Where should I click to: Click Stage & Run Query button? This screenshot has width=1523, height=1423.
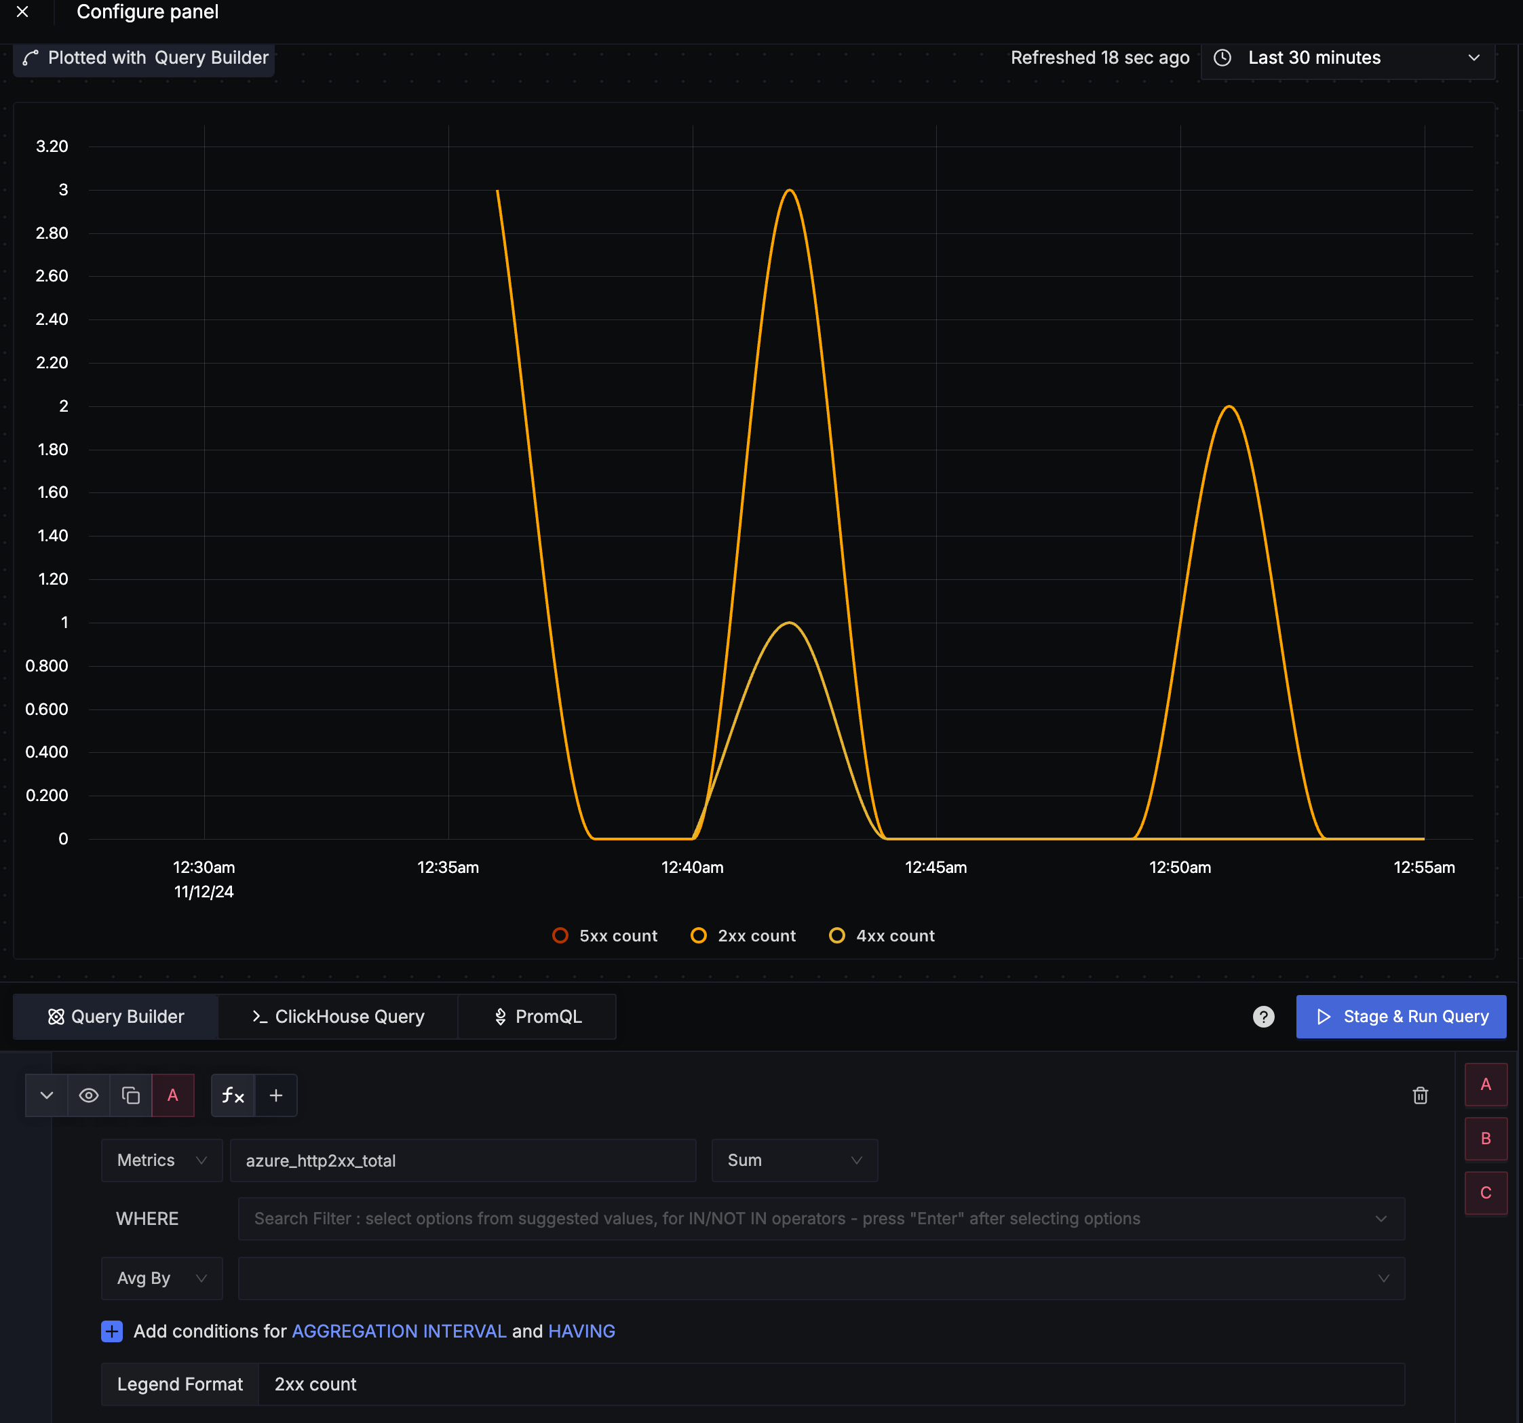(1400, 1016)
